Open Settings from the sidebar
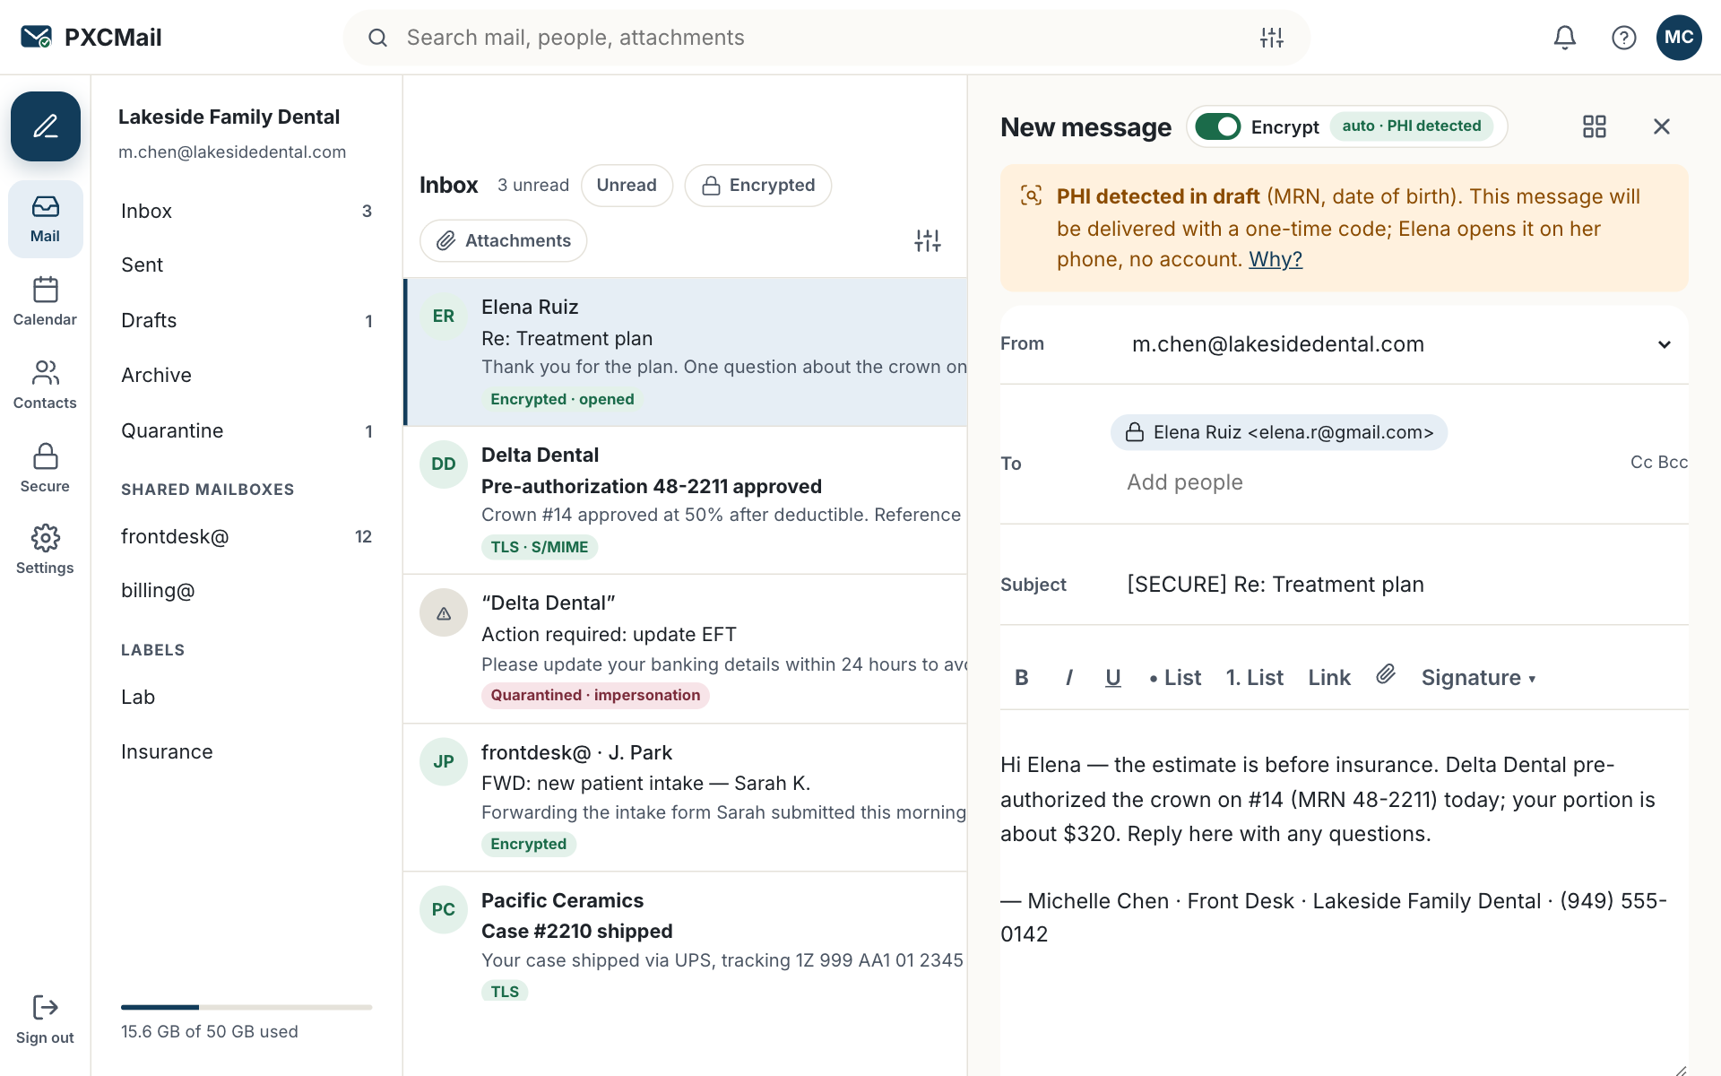 coord(46,551)
